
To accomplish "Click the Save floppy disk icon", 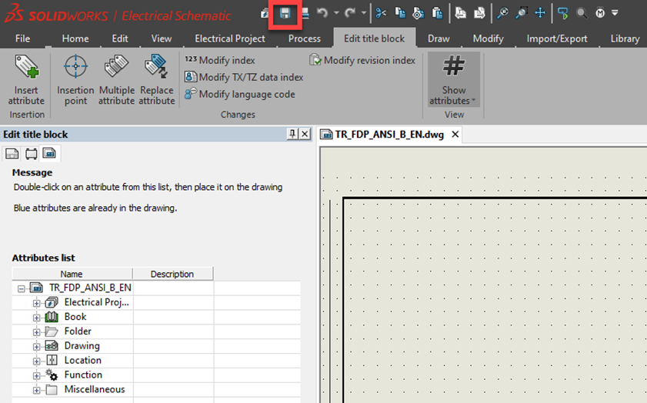I will (x=285, y=14).
